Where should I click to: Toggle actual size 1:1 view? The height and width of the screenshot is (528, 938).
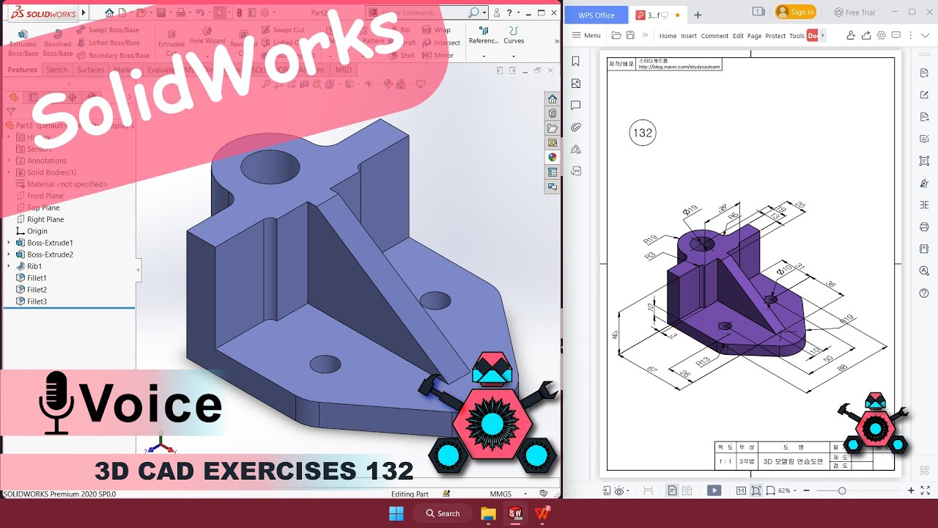click(741, 491)
